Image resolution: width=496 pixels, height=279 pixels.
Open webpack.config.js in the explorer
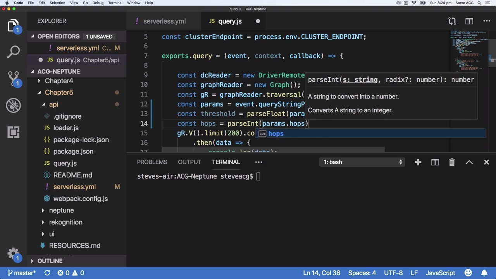80,199
